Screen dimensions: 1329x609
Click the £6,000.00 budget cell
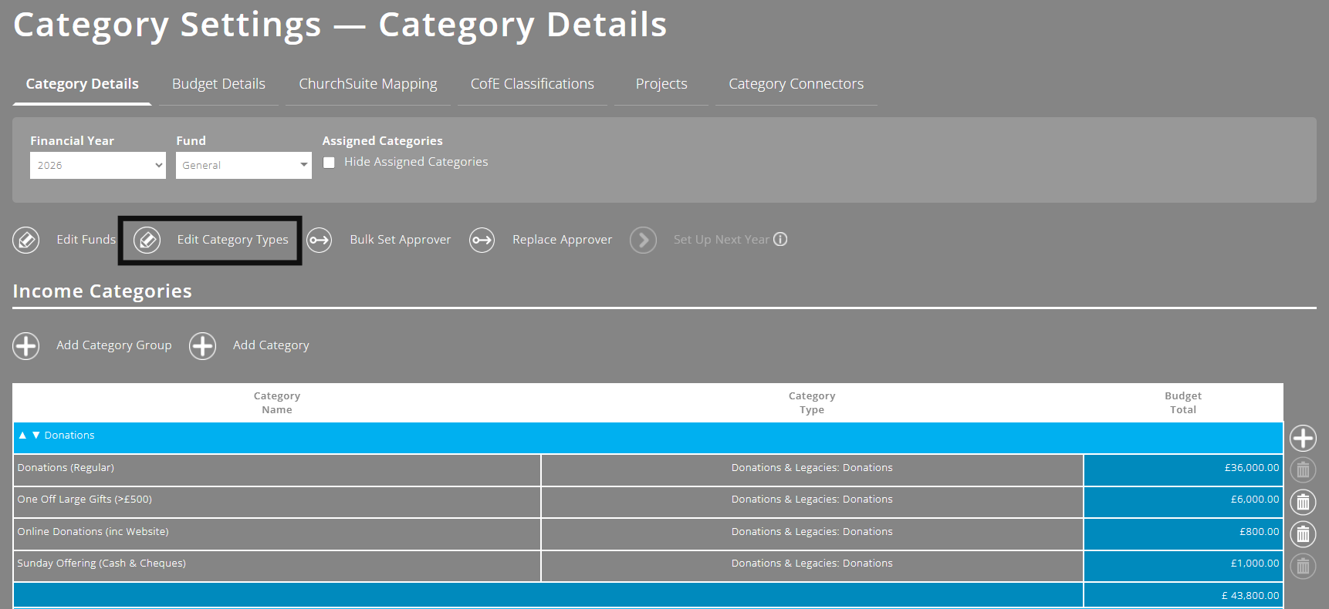[1183, 502]
